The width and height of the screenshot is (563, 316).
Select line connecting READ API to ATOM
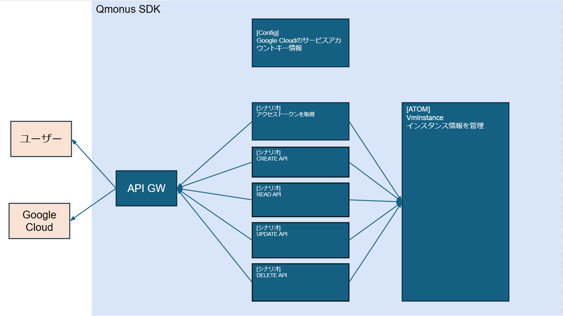pos(374,201)
